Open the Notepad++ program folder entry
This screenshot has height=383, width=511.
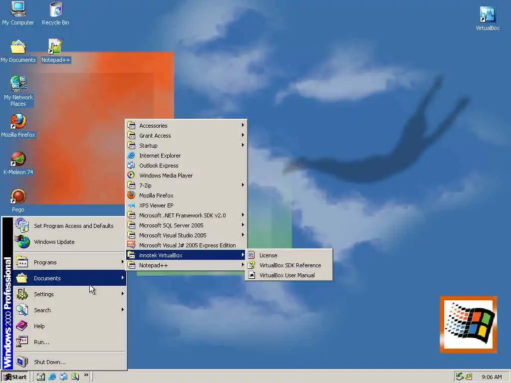tap(186, 265)
